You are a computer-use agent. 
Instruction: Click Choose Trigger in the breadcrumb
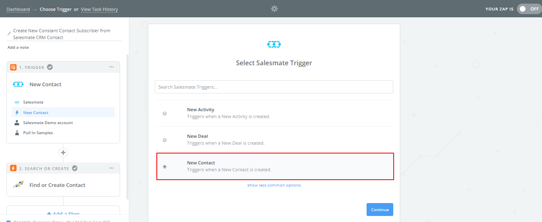pyautogui.click(x=55, y=9)
